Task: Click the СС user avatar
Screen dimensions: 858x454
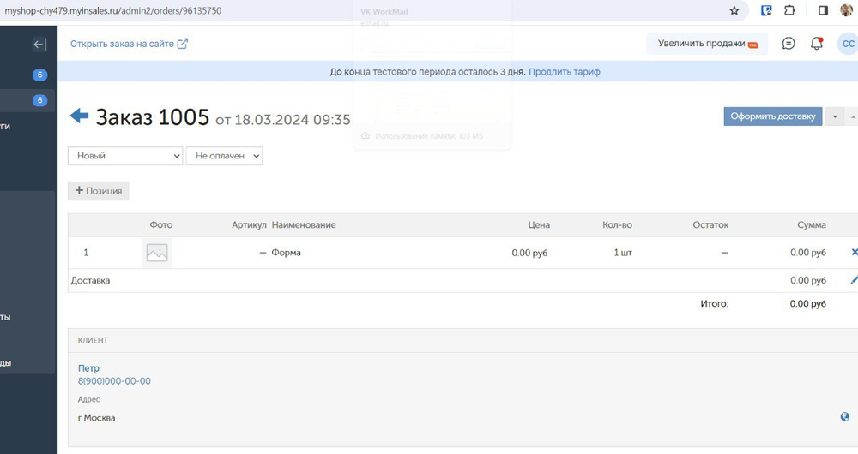Action: pos(847,44)
